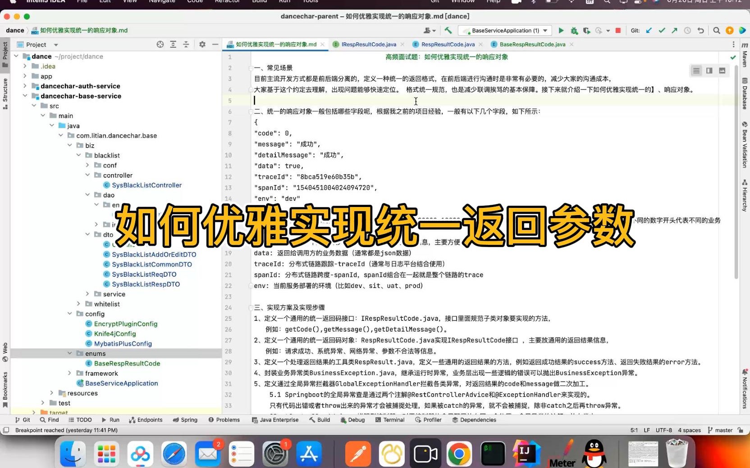
Task: Stop the running application via red square
Action: point(618,31)
